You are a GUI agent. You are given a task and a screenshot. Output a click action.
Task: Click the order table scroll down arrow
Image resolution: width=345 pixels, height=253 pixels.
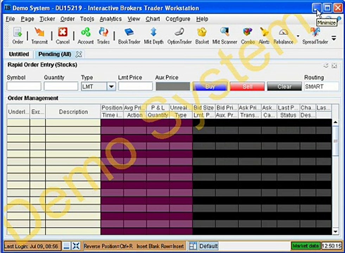coord(336,232)
